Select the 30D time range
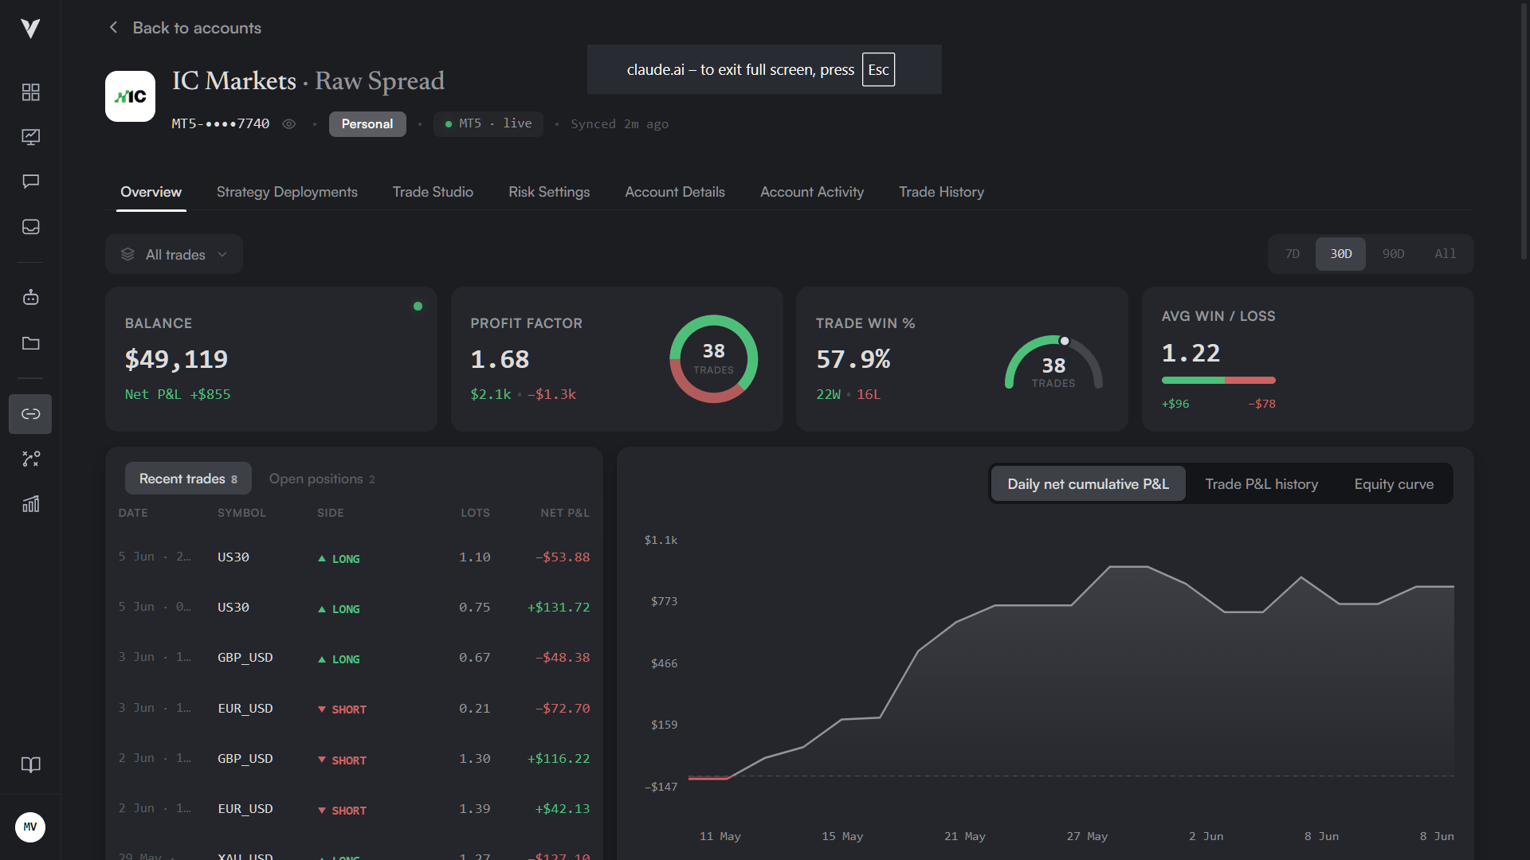Image resolution: width=1530 pixels, height=860 pixels. [x=1340, y=254]
